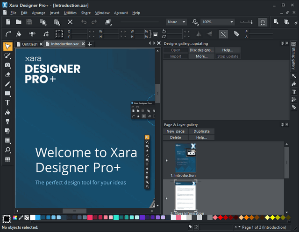Pick the bright red diamond swatch
The height and width of the screenshot is (232, 299).
tap(221, 218)
